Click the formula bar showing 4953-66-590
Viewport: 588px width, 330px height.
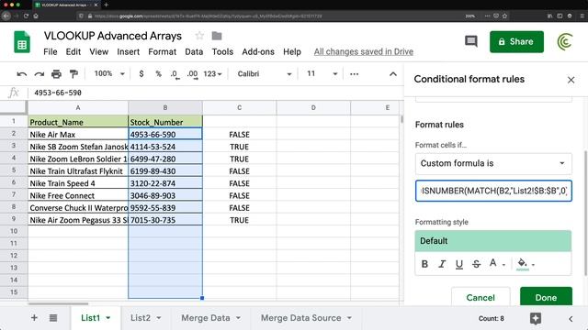(x=216, y=93)
